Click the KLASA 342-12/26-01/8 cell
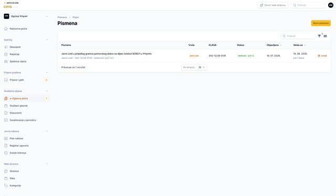This screenshot has width=336, height=196. [x=217, y=56]
